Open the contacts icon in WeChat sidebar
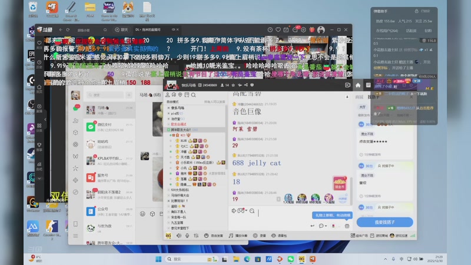This screenshot has width=471, height=265. (x=75, y=121)
